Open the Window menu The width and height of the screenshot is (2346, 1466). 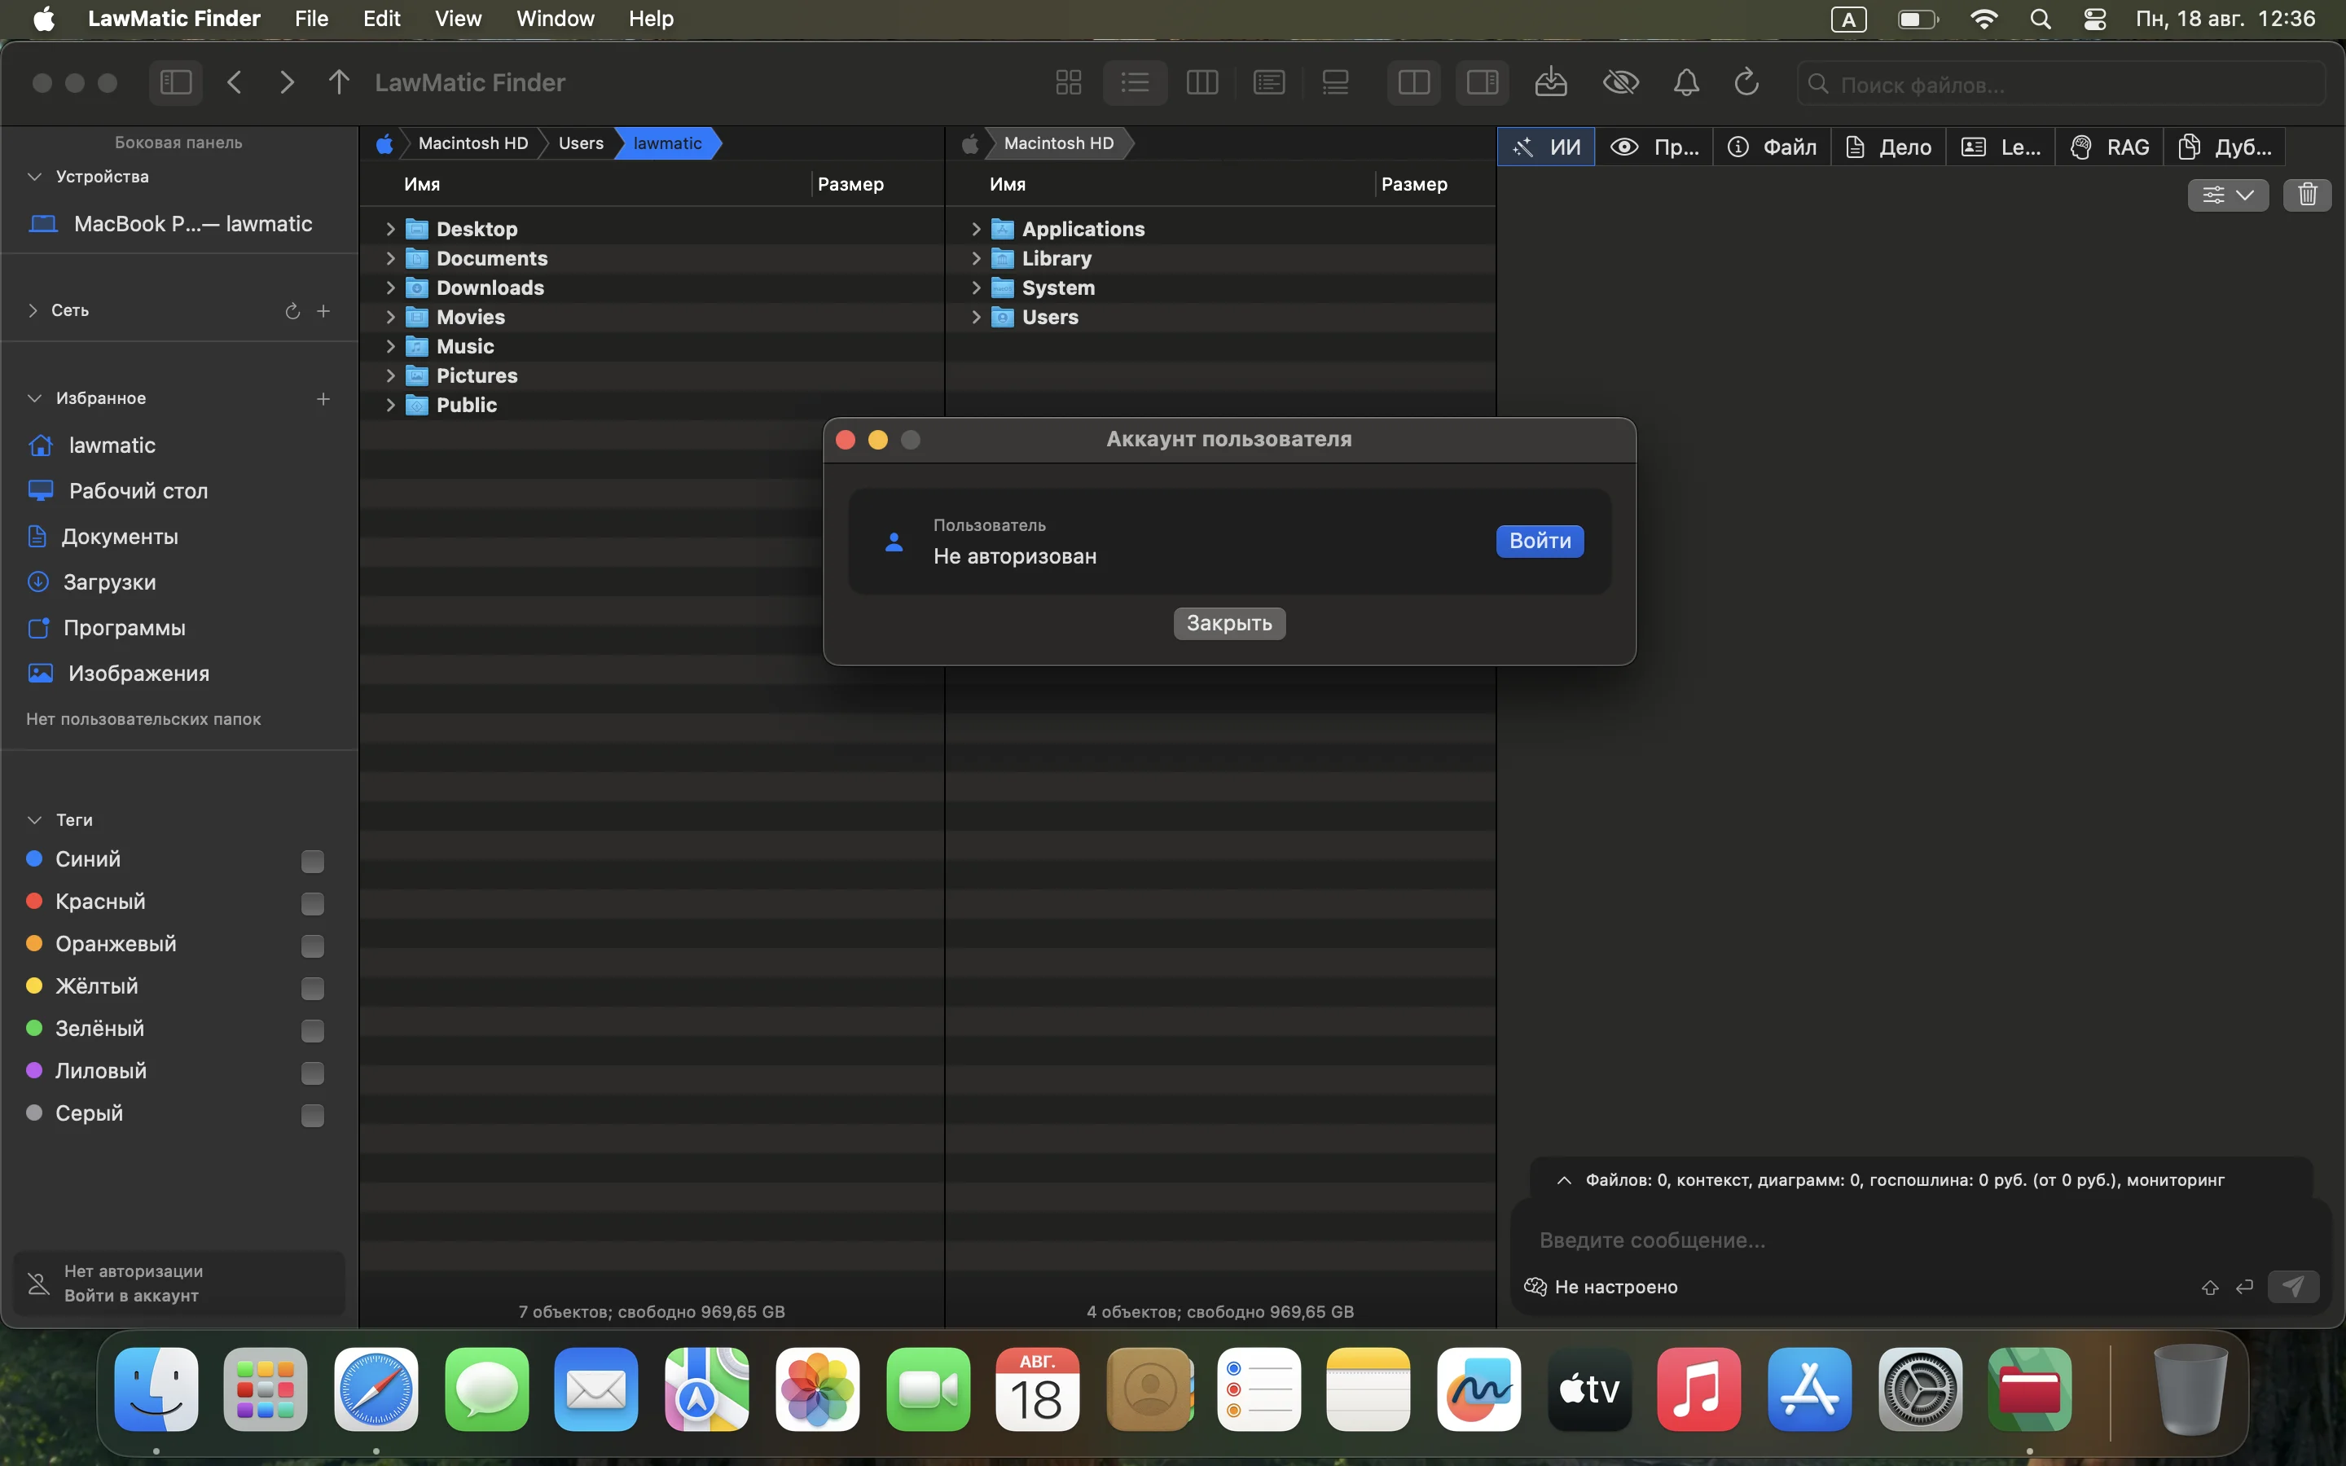coord(556,19)
